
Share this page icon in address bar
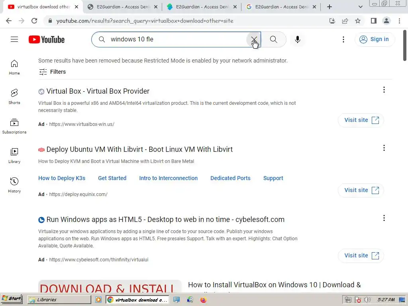[345, 21]
